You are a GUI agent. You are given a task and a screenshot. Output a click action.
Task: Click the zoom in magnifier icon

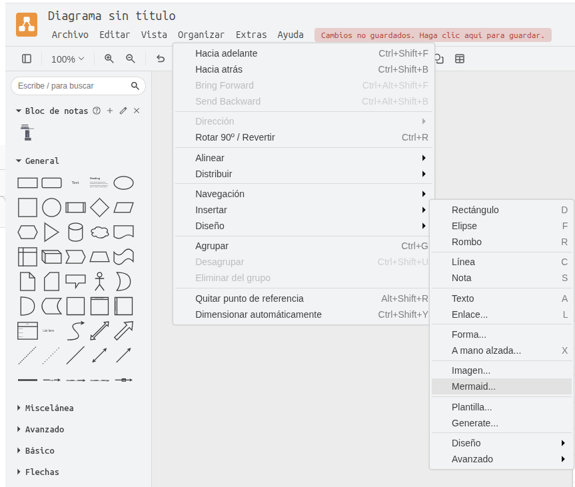point(109,59)
